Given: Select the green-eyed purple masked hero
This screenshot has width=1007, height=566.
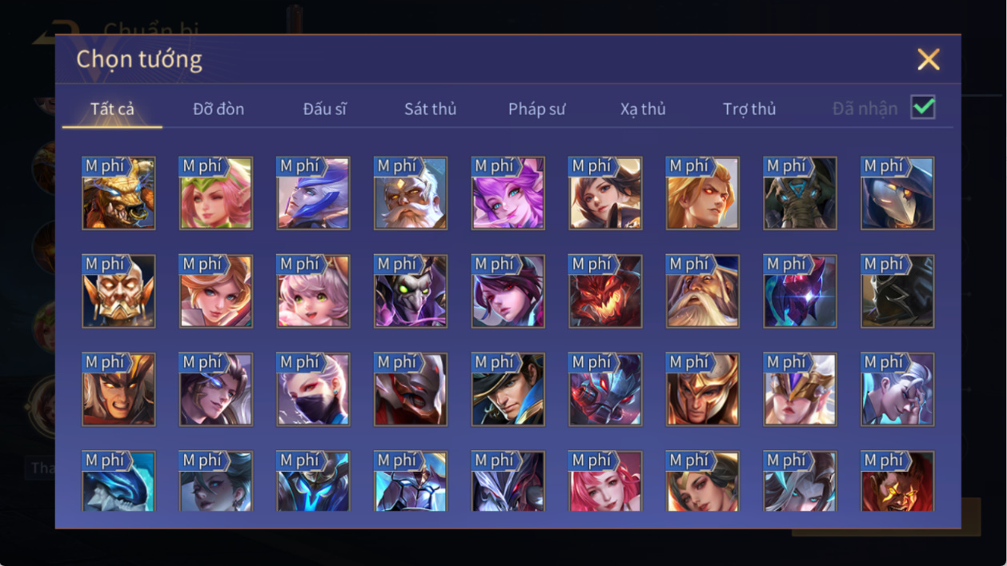Looking at the screenshot, I should tap(411, 292).
